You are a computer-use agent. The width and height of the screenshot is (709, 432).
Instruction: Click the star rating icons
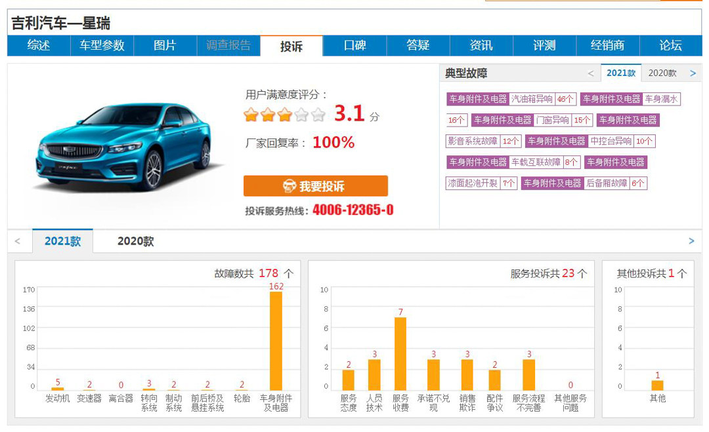tap(284, 115)
